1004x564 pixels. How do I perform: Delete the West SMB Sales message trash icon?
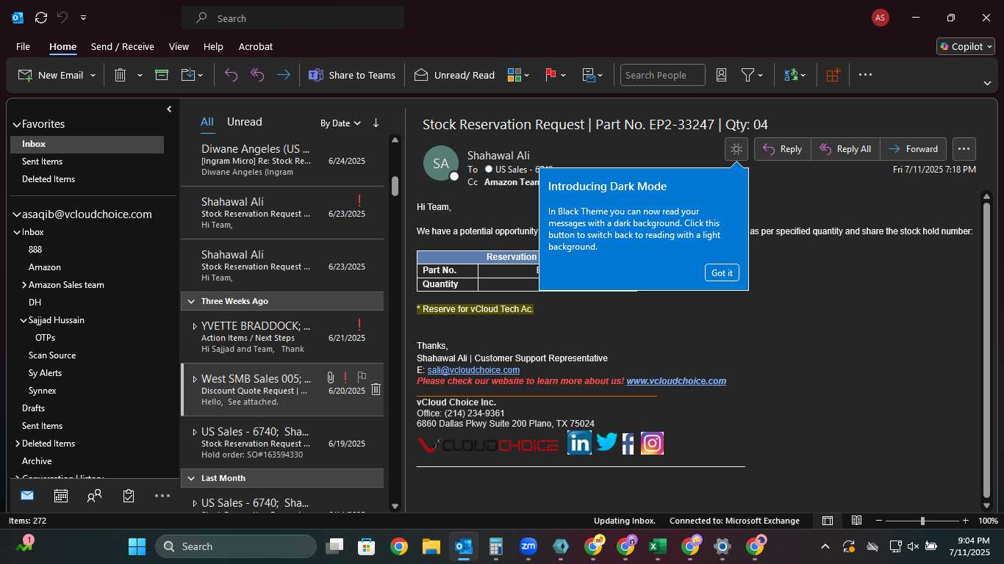click(376, 390)
